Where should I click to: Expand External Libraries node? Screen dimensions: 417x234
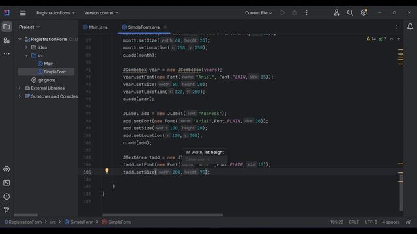tap(20, 88)
